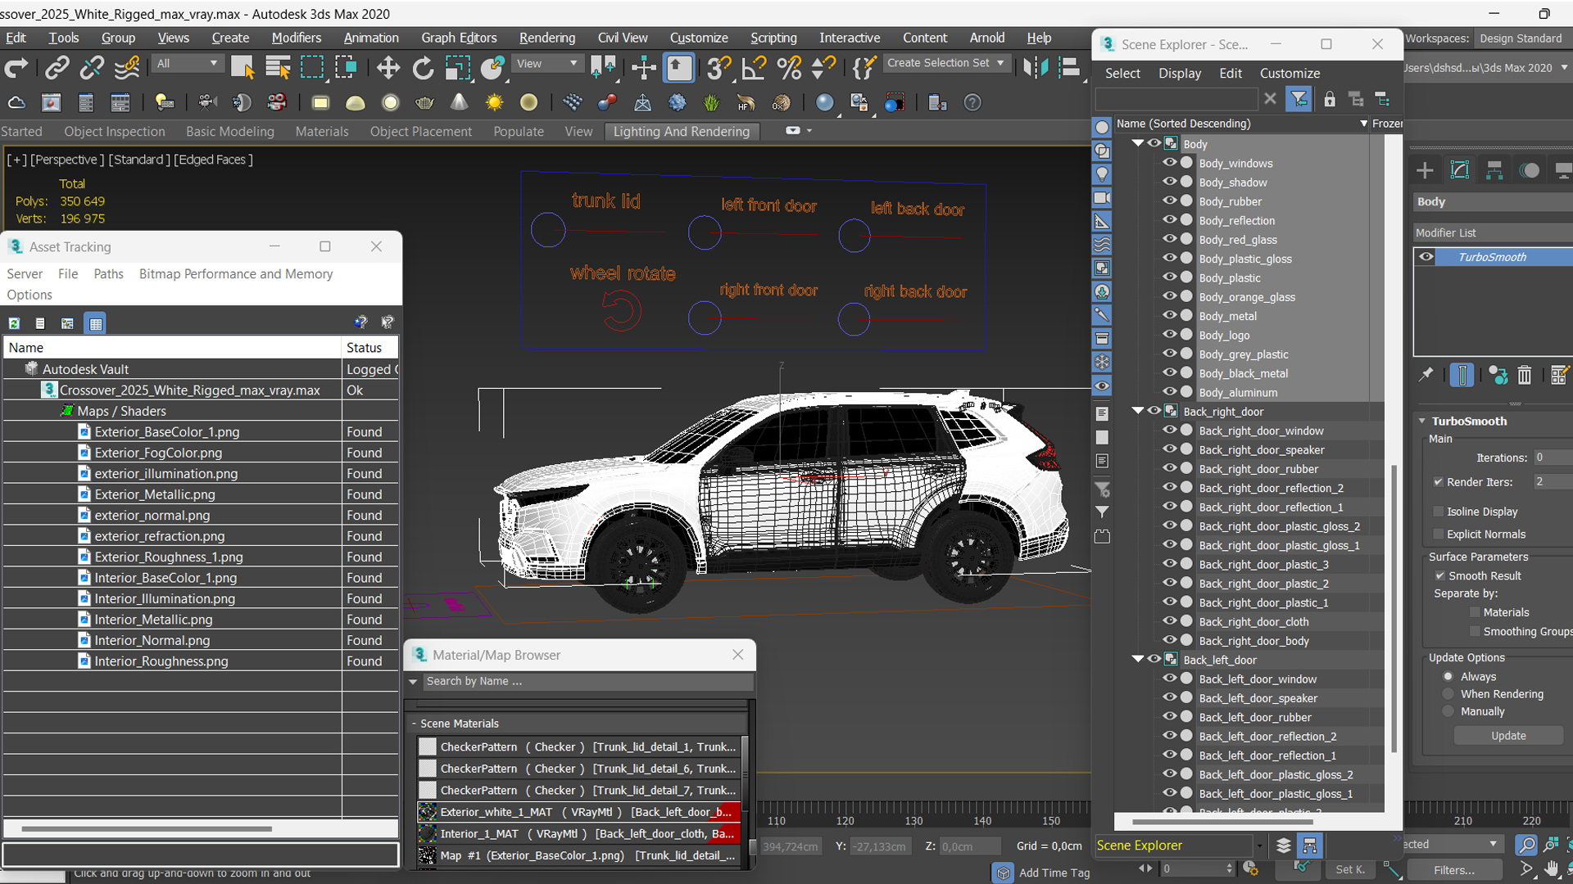The height and width of the screenshot is (884, 1573).
Task: Toggle the 3D Snaps tool
Action: [x=719, y=67]
